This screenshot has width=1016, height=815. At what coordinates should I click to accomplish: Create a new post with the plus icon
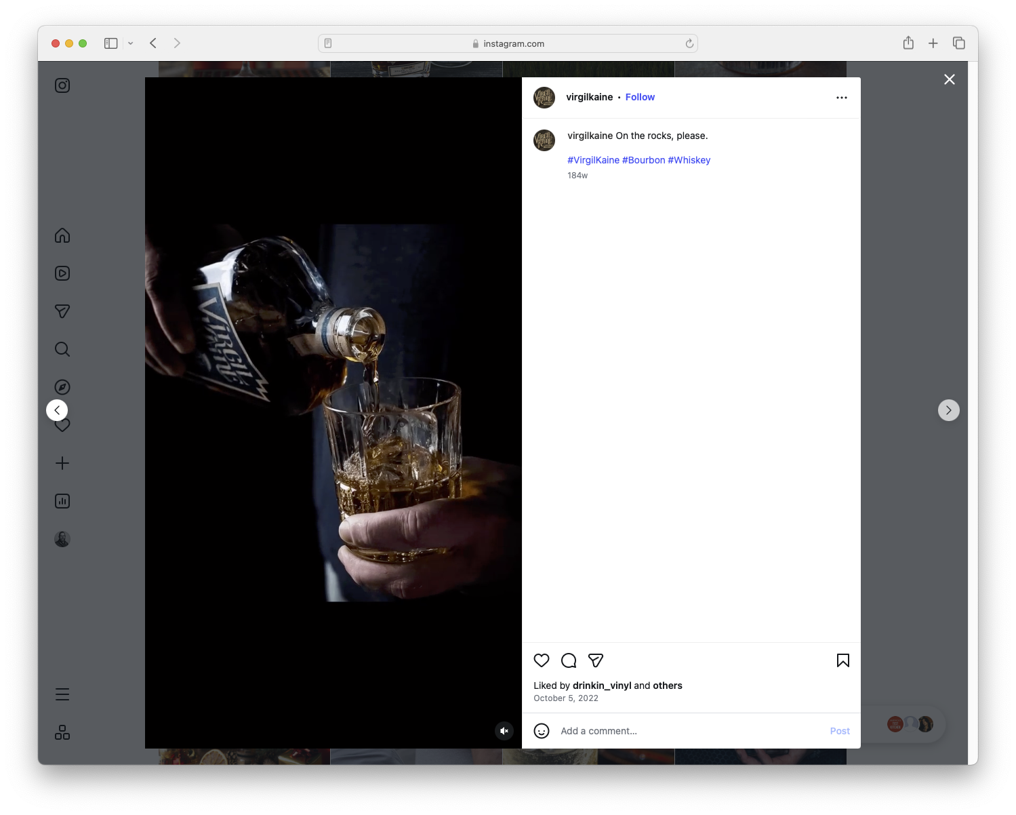click(x=62, y=463)
